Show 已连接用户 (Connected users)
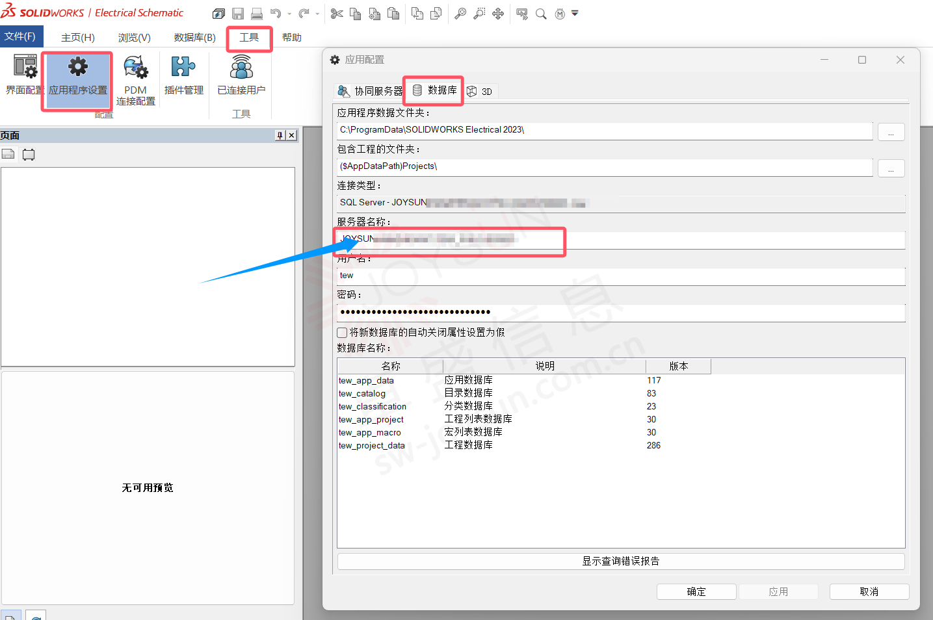Screen dimensions: 933x620 (241, 75)
